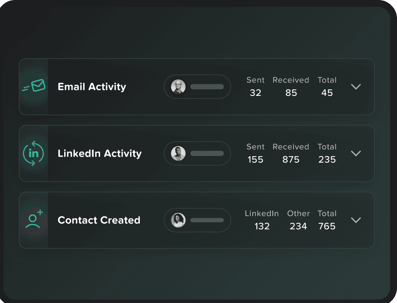
Task: Select the avatar in Contact Created row
Action: (178, 220)
